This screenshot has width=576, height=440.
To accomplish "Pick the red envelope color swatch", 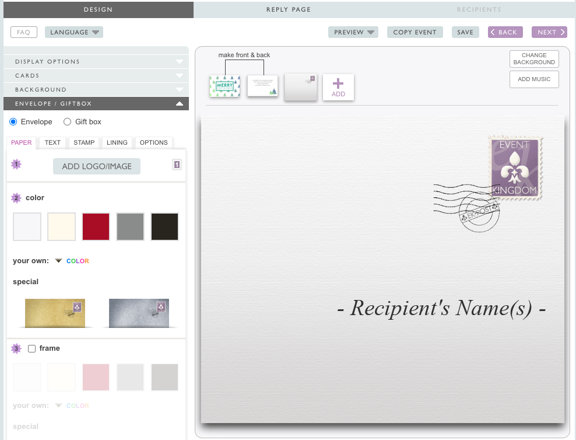I will point(96,226).
